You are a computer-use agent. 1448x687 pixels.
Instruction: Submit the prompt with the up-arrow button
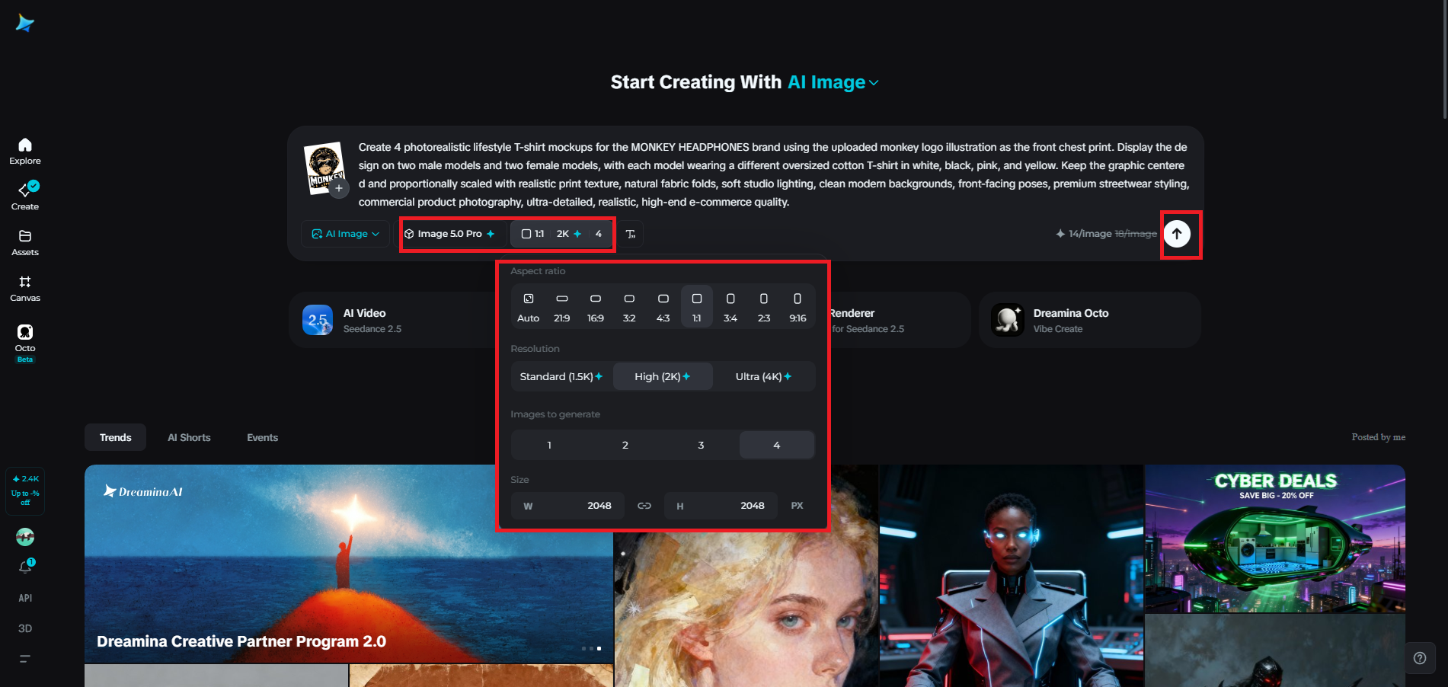pos(1177,234)
